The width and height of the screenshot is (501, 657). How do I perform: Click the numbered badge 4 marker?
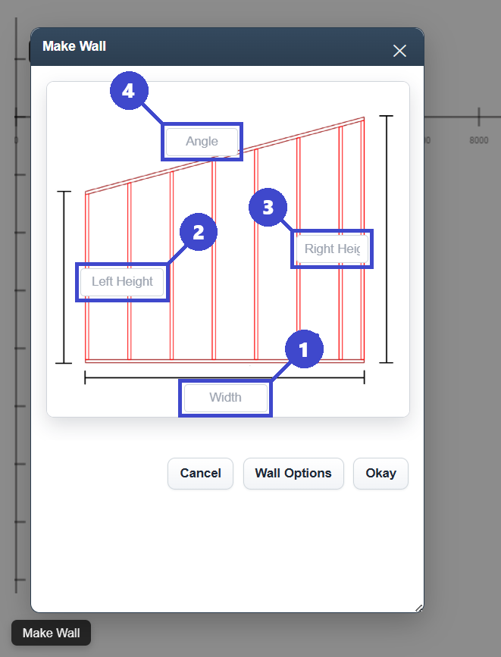click(128, 91)
